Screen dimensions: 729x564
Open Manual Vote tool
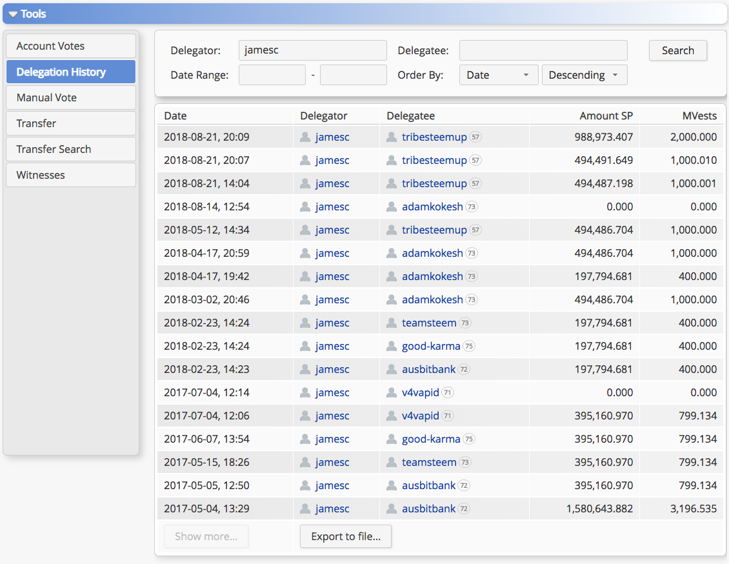click(71, 97)
